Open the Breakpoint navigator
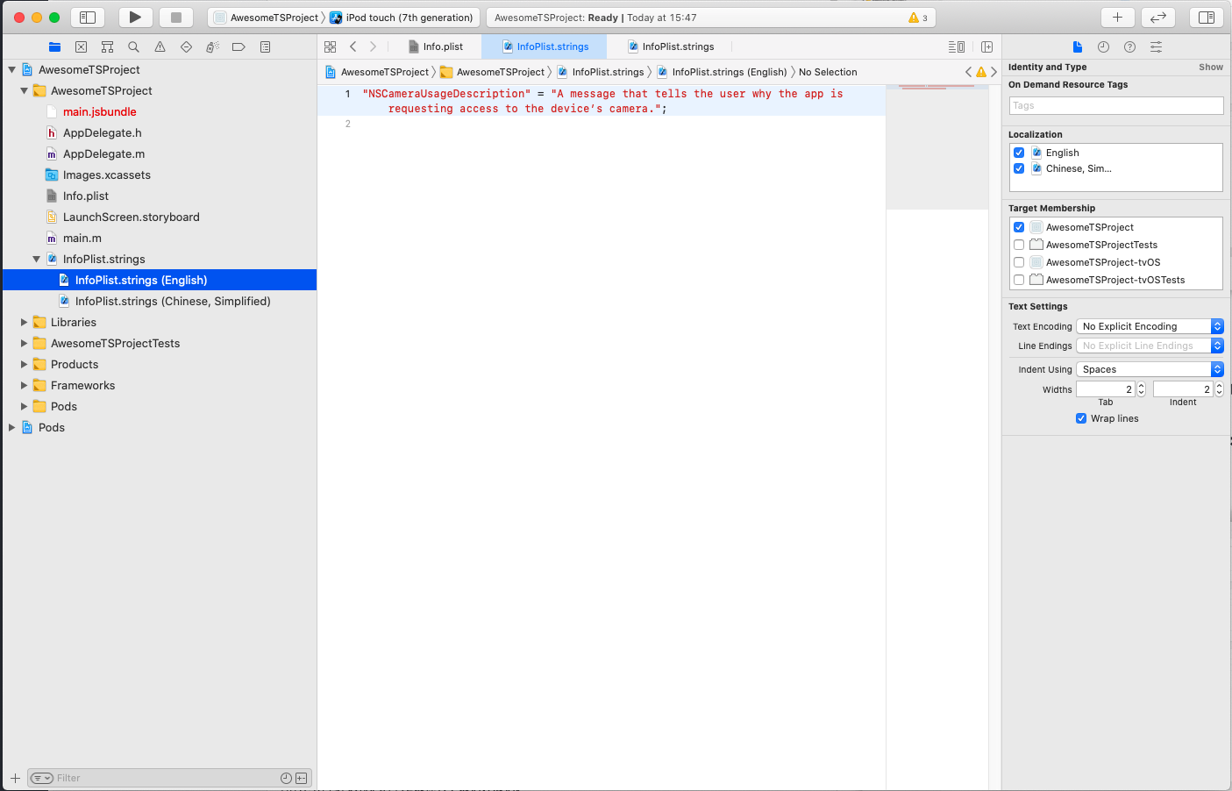This screenshot has height=791, width=1232. click(x=239, y=46)
